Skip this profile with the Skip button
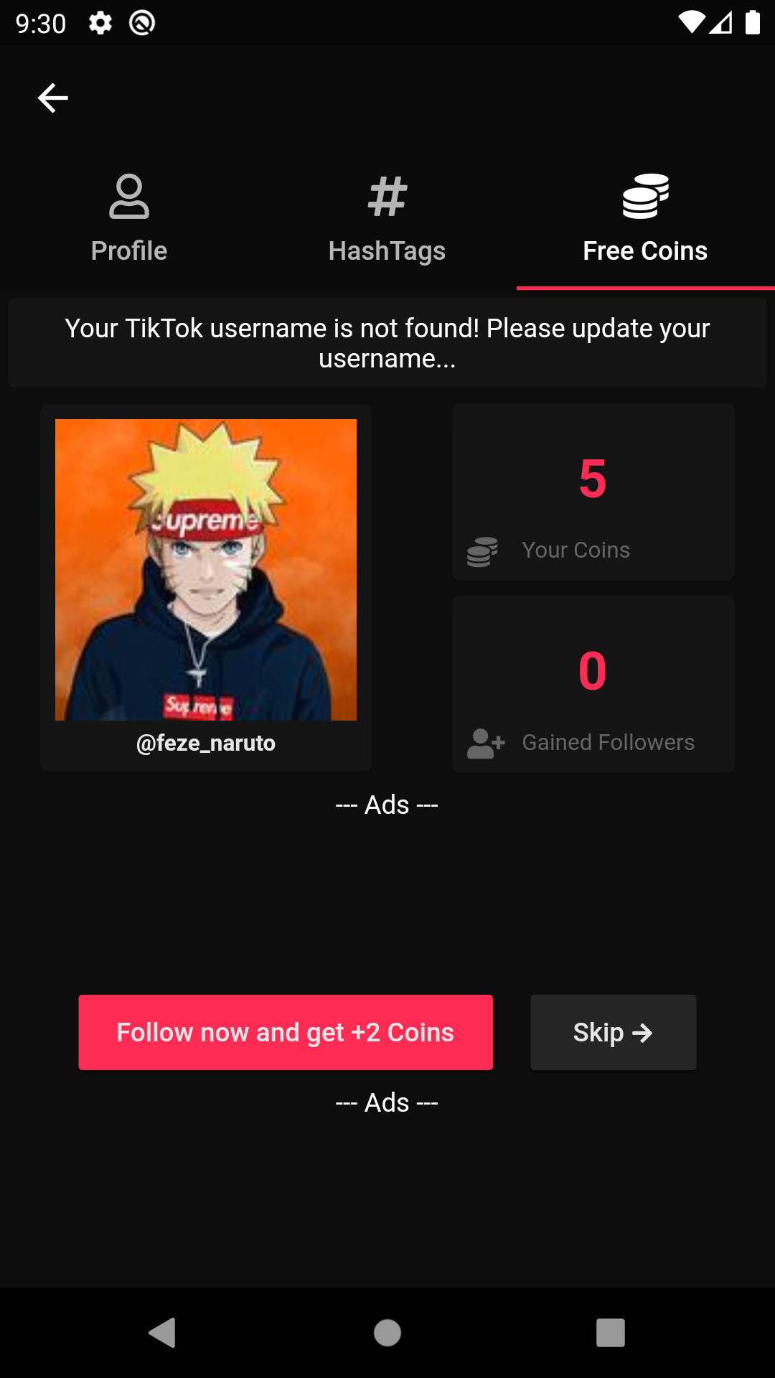 pos(614,1032)
